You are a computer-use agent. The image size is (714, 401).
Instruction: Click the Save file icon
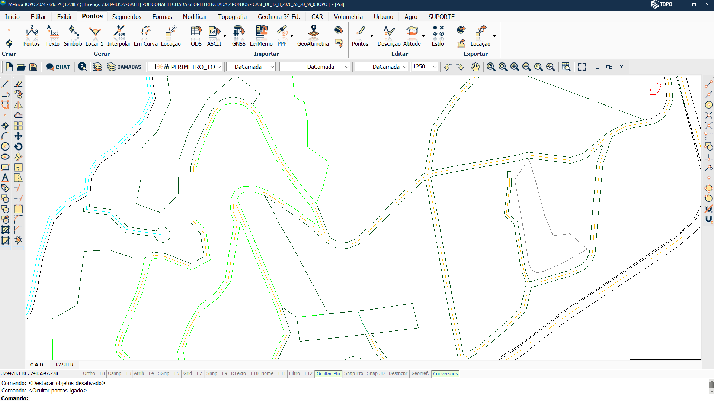(x=33, y=67)
